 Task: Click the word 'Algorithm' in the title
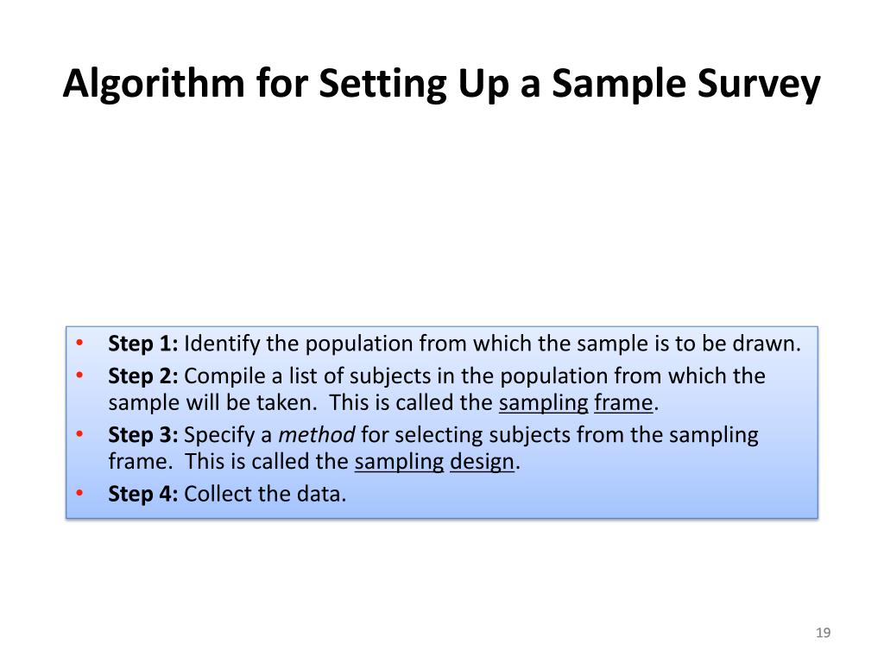tap(154, 85)
